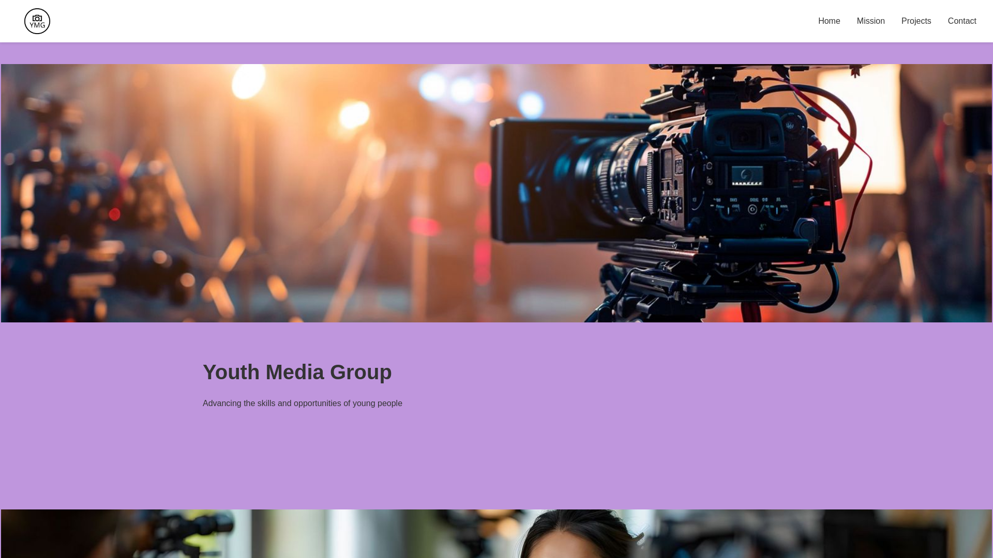The width and height of the screenshot is (993, 558).
Task: Click the Youth Media Group heading
Action: pos(297,372)
